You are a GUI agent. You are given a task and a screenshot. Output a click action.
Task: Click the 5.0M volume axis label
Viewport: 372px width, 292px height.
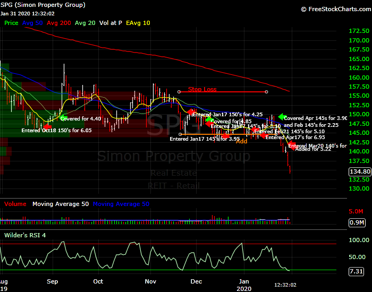click(356, 211)
